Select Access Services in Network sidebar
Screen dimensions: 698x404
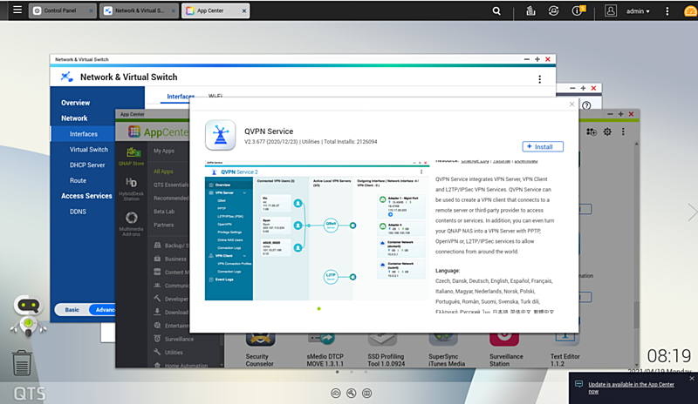coord(86,196)
